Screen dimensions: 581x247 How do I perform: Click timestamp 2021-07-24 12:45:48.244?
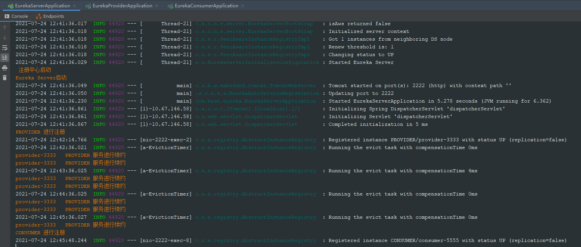pyautogui.click(x=51, y=240)
